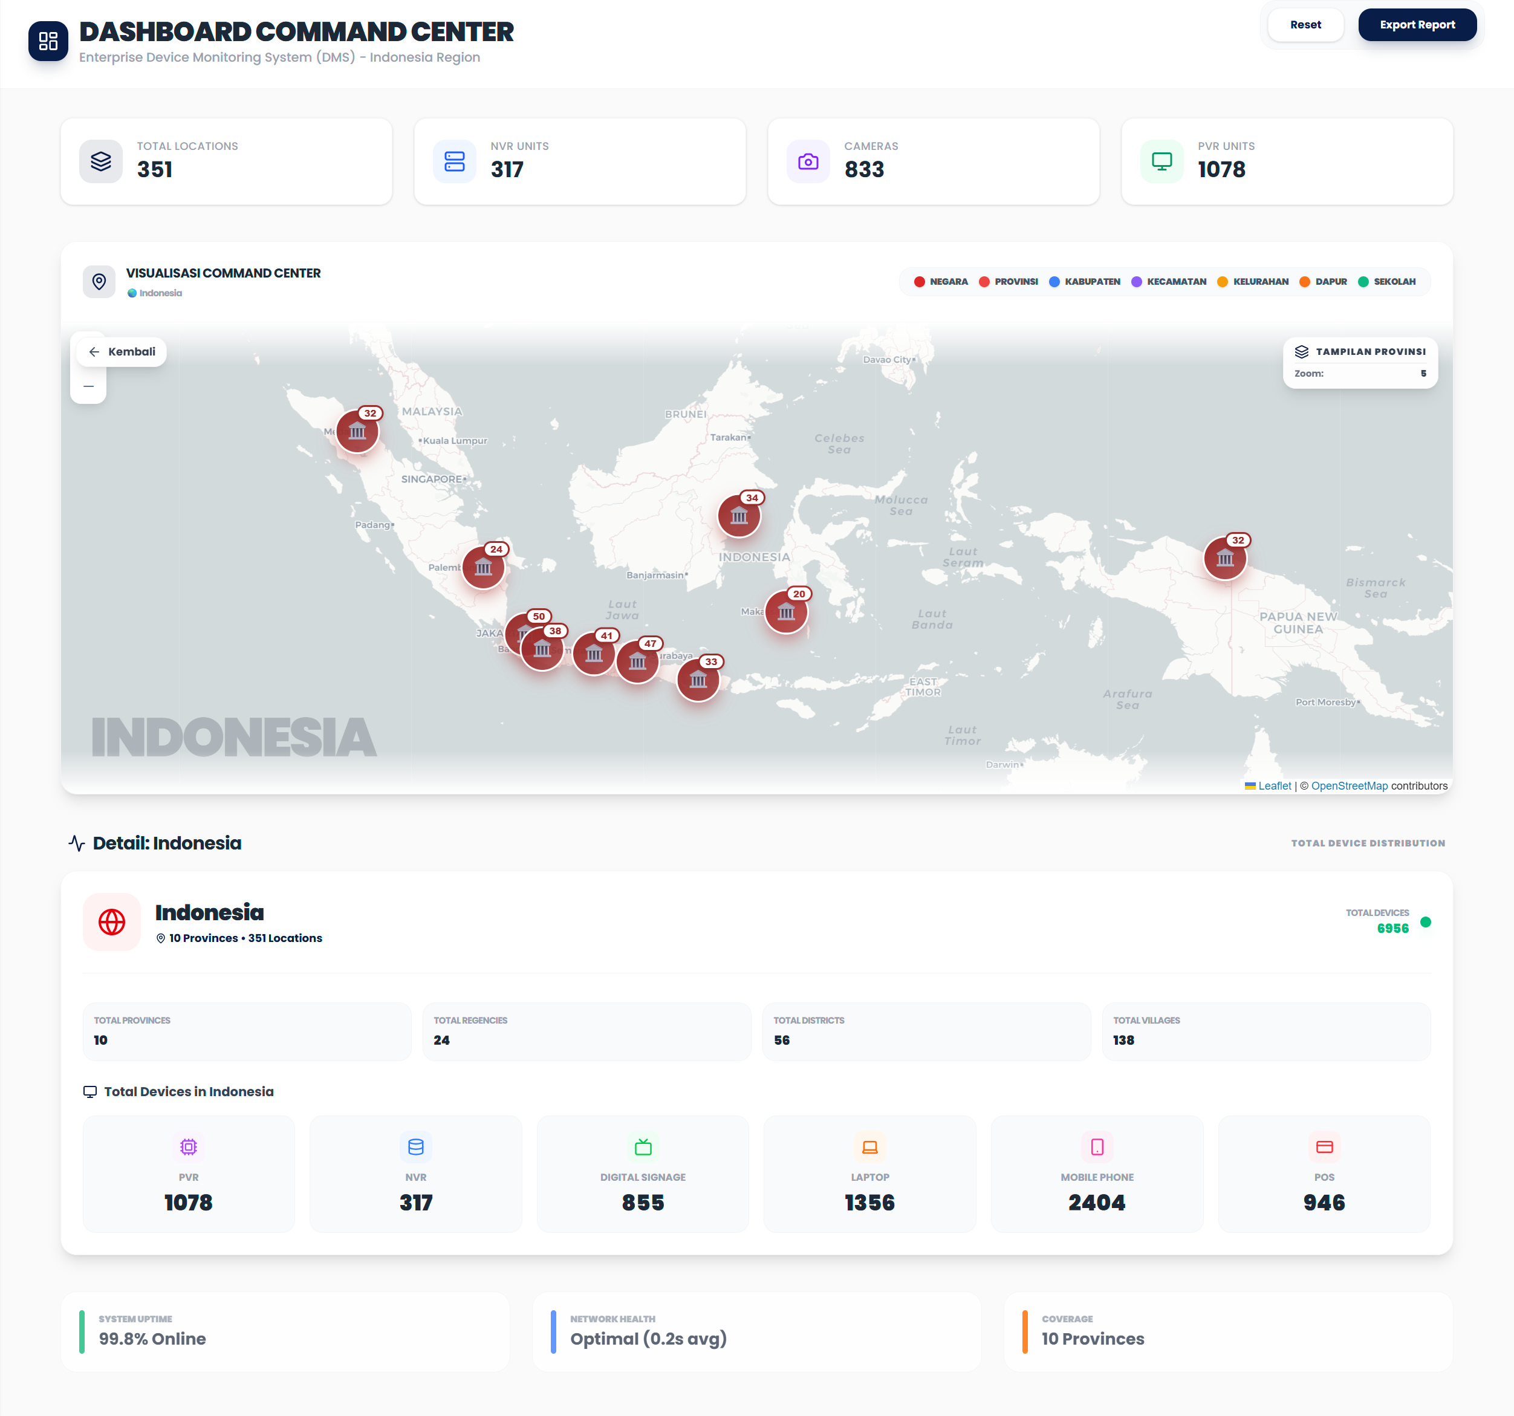Viewport: 1514px width, 1416px height.
Task: Click Export Report button
Action: click(x=1417, y=25)
